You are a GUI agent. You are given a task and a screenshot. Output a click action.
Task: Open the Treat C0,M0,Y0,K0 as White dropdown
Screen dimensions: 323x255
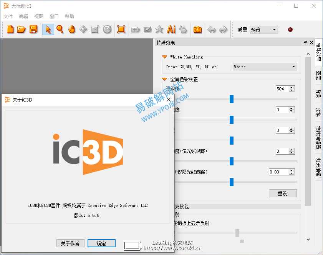click(x=265, y=67)
